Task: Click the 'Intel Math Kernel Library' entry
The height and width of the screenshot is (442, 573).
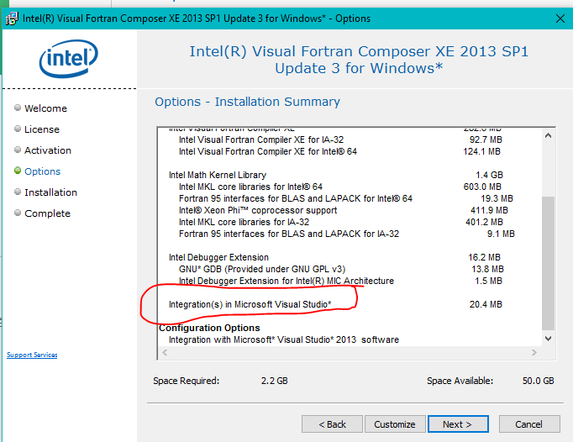Action: (x=218, y=175)
